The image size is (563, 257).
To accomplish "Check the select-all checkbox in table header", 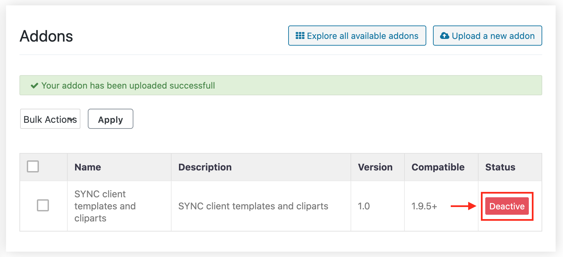I will click(33, 166).
